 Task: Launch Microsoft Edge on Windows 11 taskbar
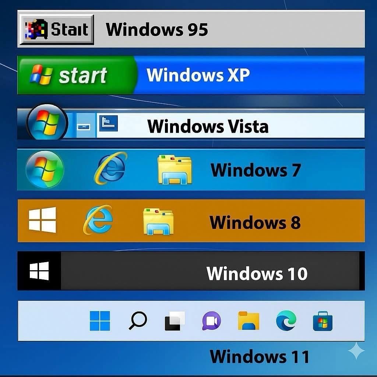[x=286, y=321]
